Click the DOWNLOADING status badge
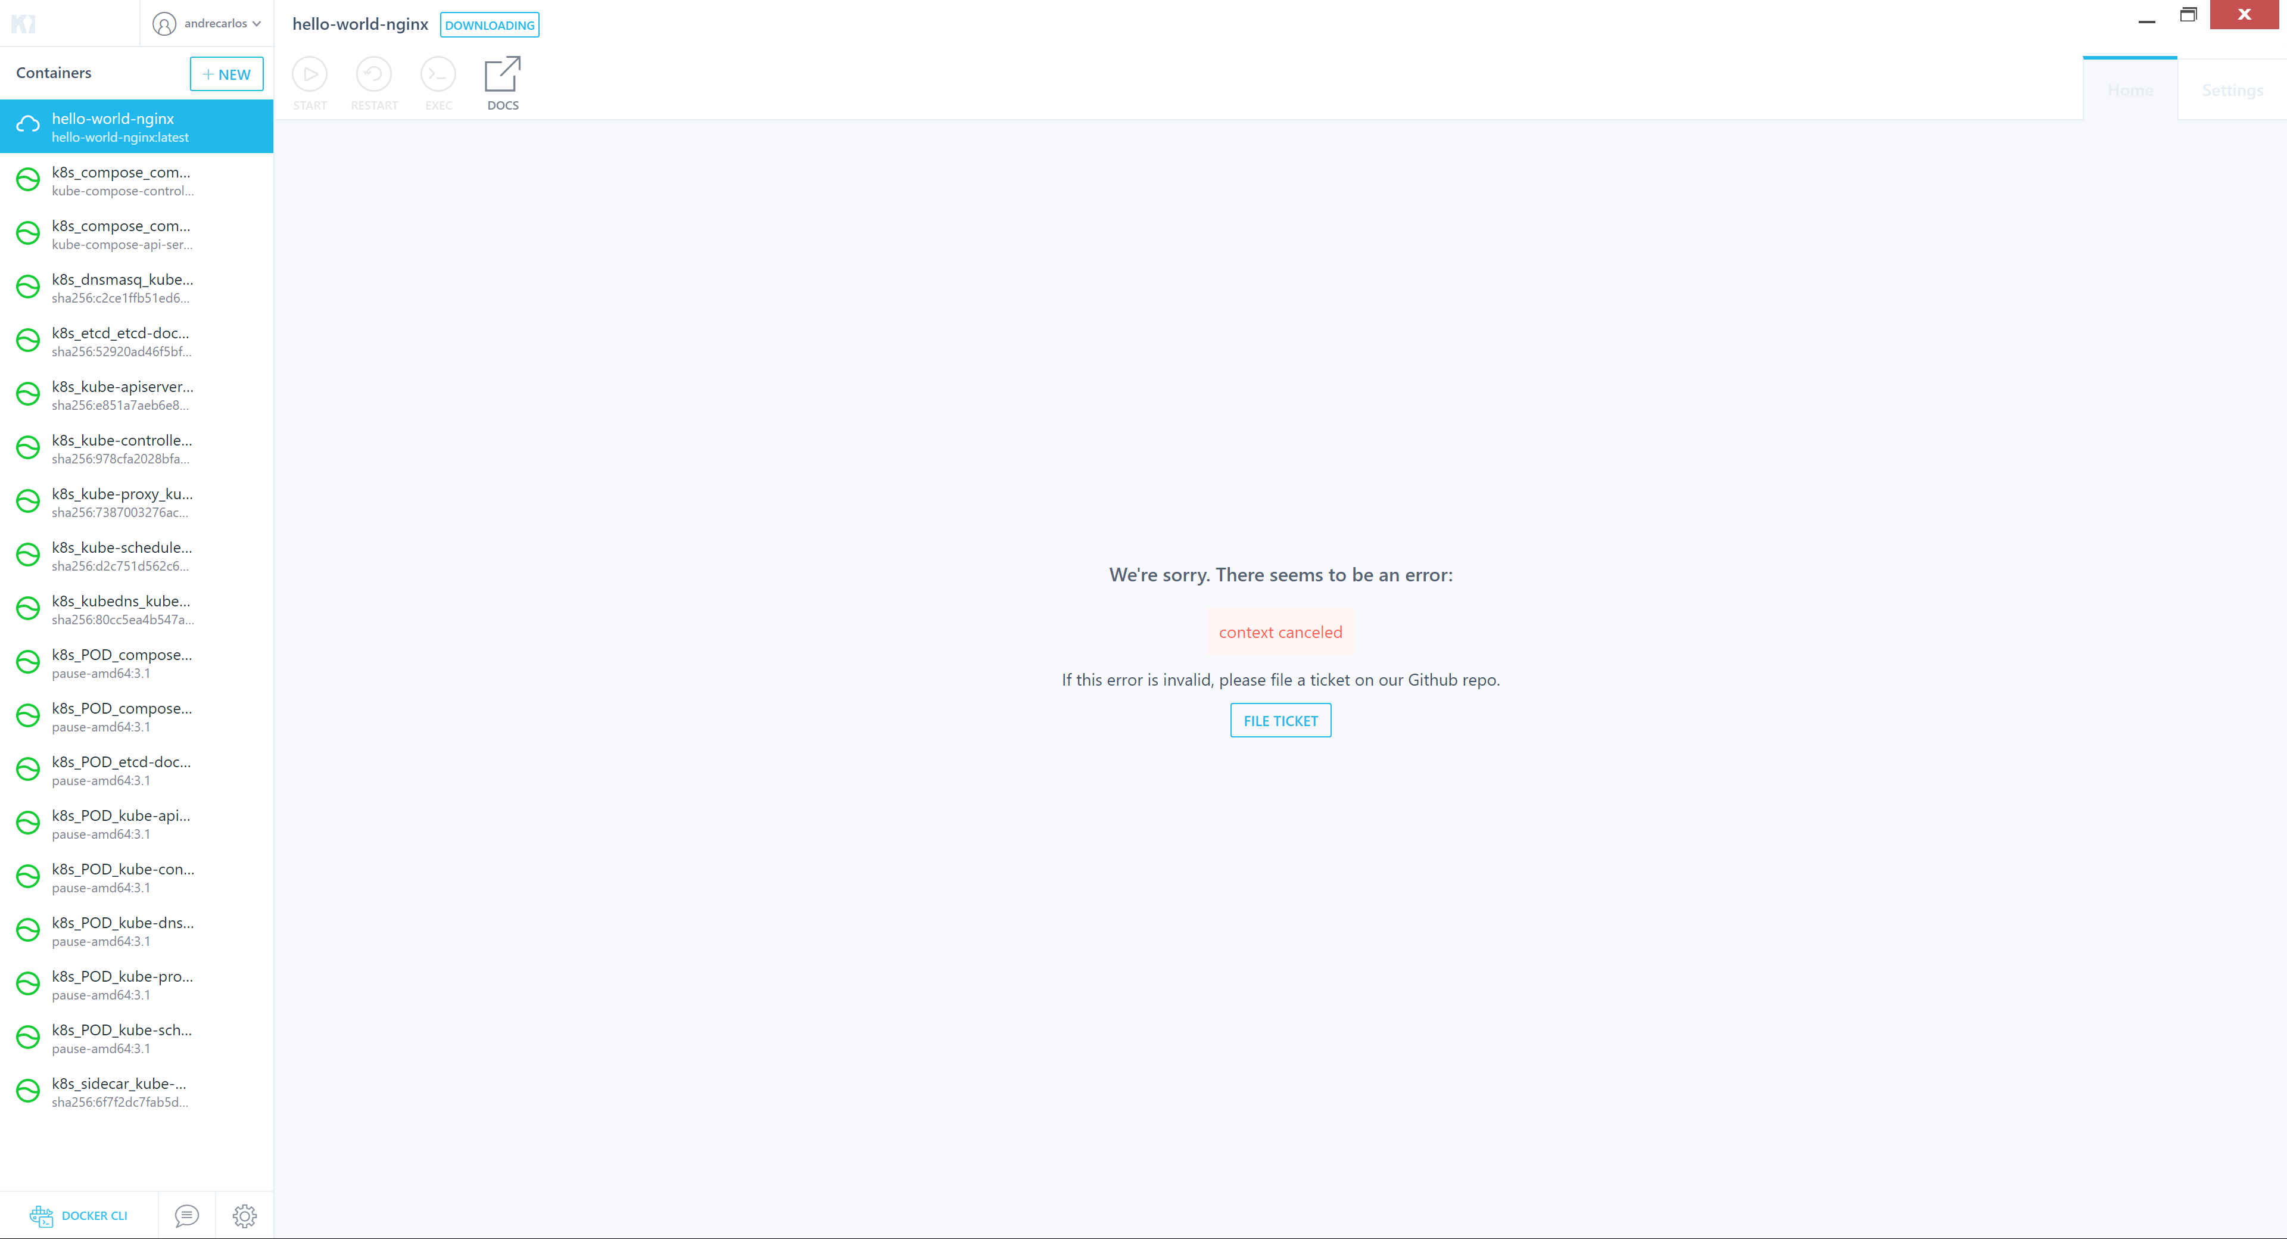The width and height of the screenshot is (2287, 1239). pos(489,25)
